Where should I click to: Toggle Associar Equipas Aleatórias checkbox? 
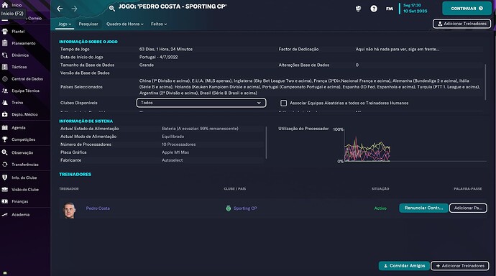284,103
